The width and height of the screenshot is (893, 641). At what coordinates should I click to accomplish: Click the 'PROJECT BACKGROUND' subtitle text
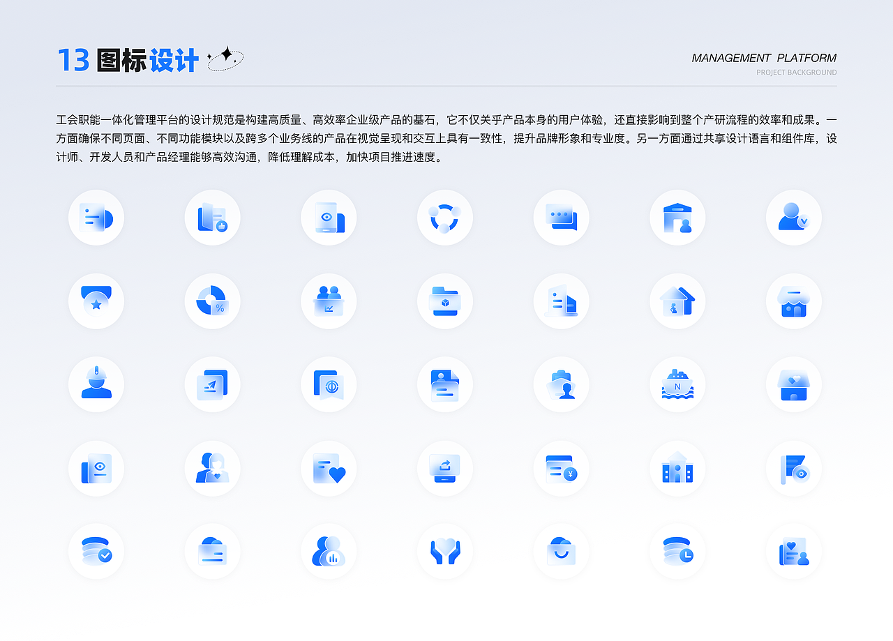tap(796, 73)
